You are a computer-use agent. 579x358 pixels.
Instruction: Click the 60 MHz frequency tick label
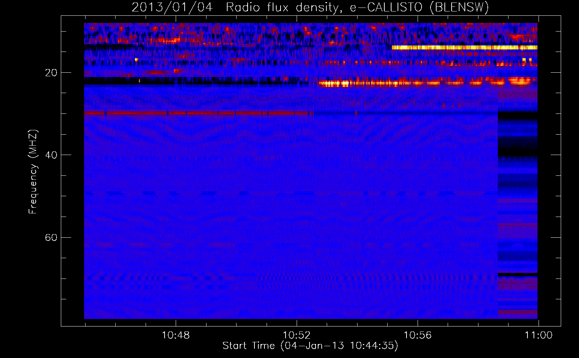tap(51, 238)
